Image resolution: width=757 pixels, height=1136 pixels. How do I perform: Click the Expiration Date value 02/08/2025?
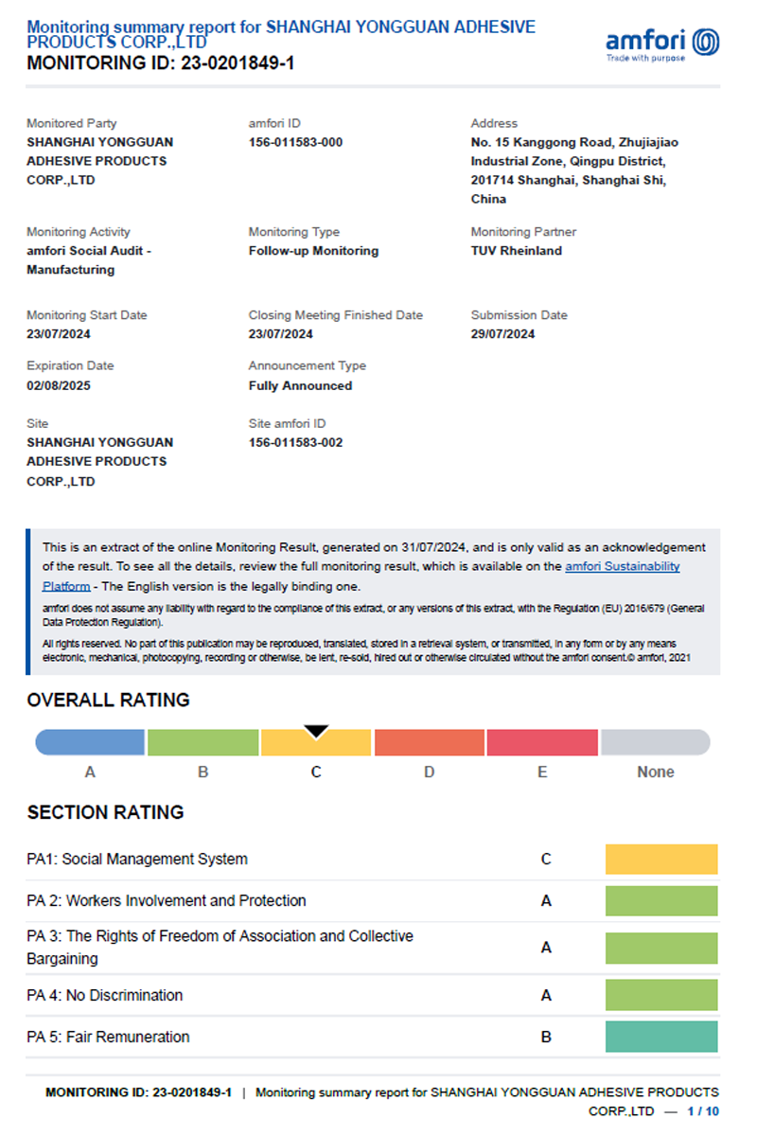tap(59, 385)
